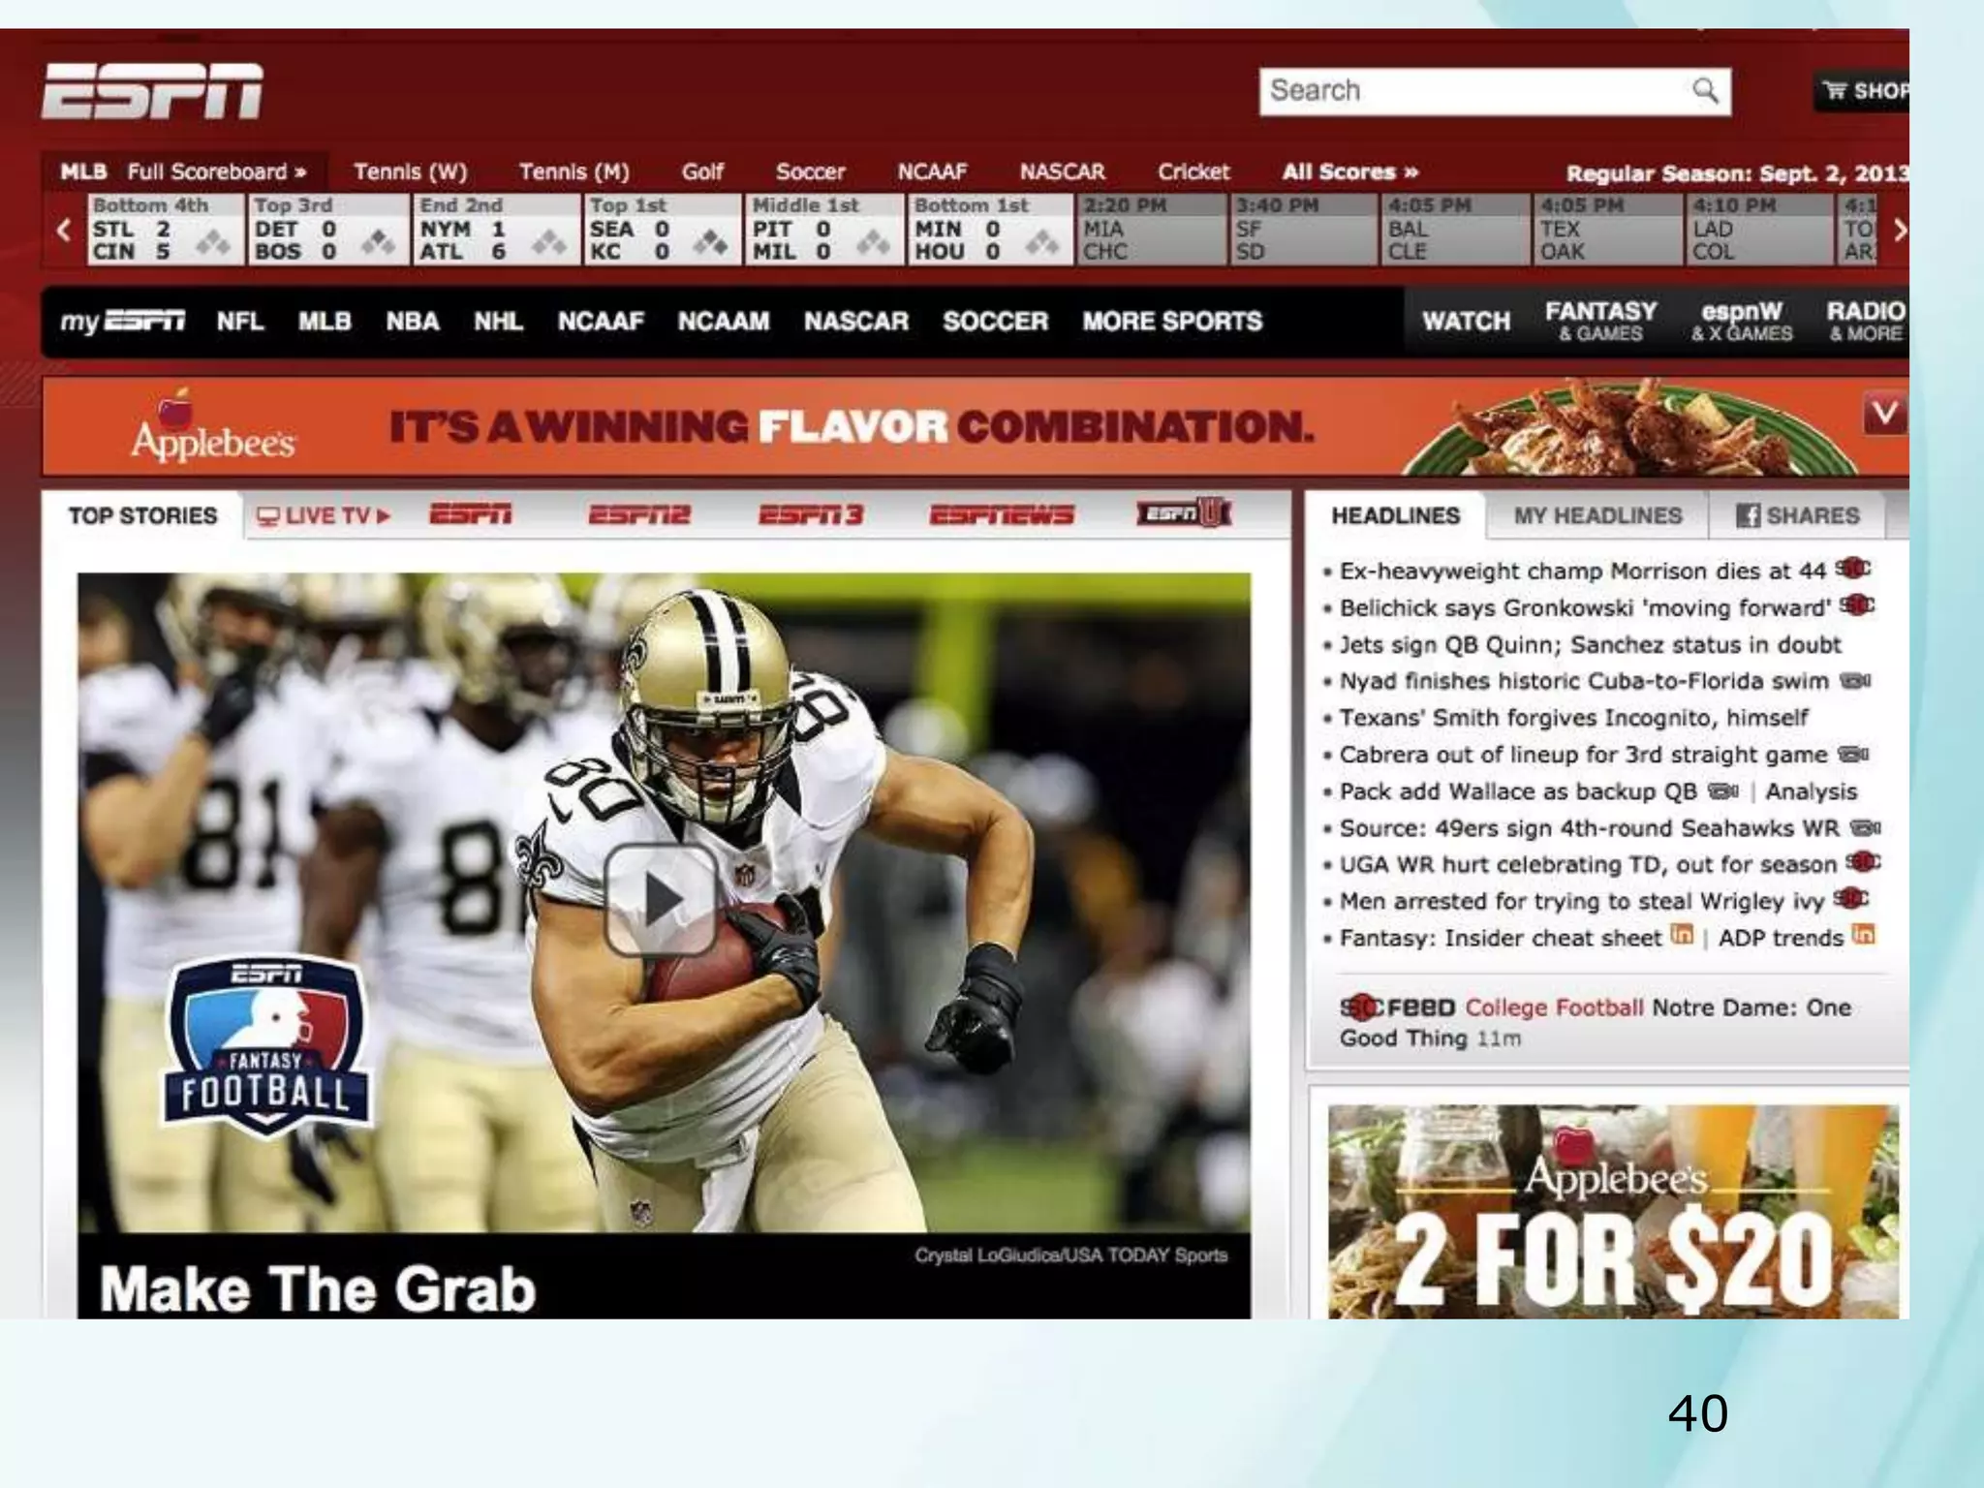1984x1488 pixels.
Task: Open the Shop cart icon
Action: (1836, 91)
